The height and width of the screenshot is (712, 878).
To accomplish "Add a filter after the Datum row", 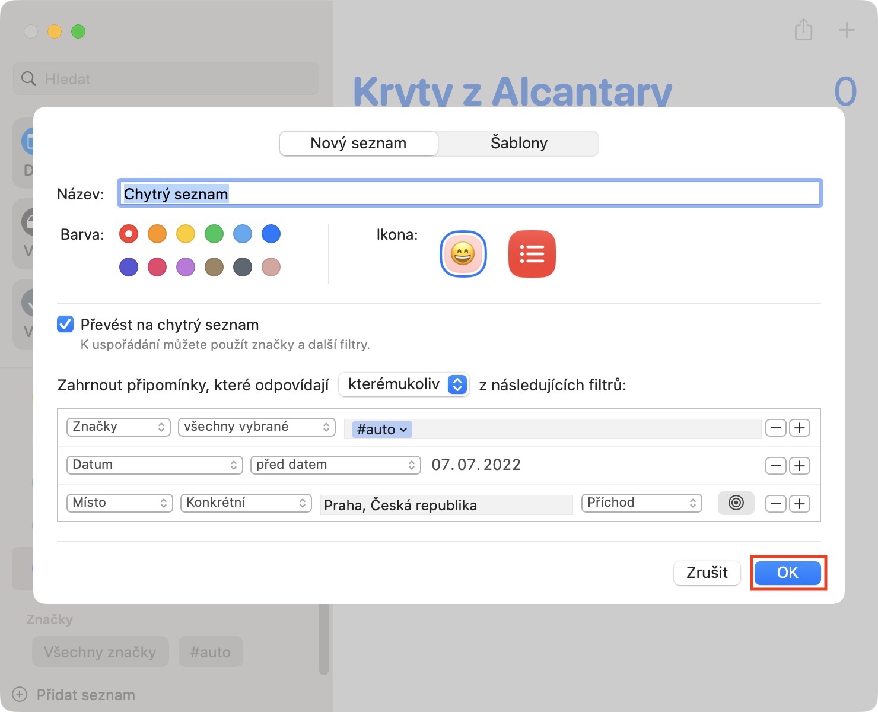I will pyautogui.click(x=800, y=466).
